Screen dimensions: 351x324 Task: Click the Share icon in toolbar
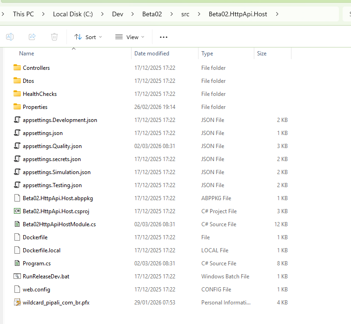tap(32, 37)
